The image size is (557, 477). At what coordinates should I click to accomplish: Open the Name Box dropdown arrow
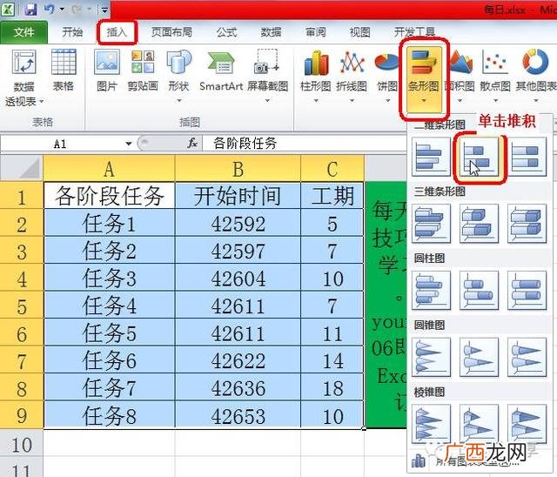(129, 144)
